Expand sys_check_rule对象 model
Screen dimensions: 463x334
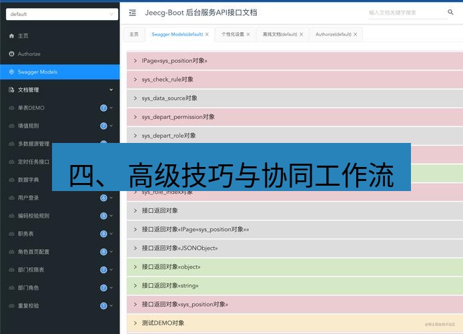point(295,79)
